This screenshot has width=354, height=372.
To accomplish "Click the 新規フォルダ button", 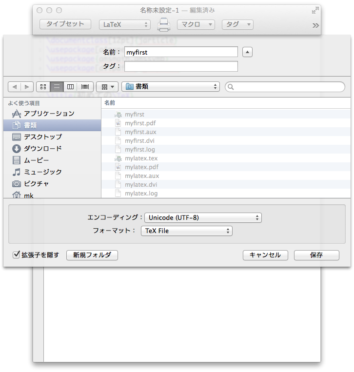I will [92, 255].
